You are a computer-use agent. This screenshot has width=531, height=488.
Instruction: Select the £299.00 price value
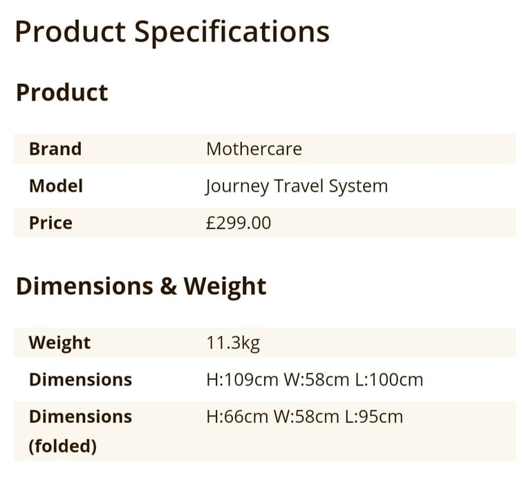pos(239,223)
